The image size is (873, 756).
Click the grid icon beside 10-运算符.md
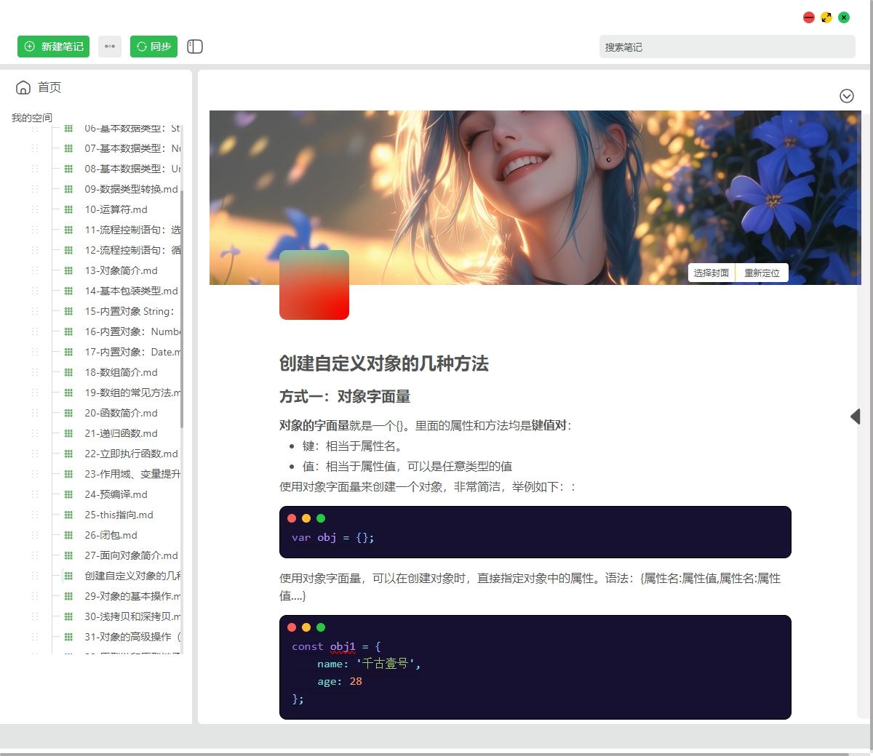[x=67, y=209]
